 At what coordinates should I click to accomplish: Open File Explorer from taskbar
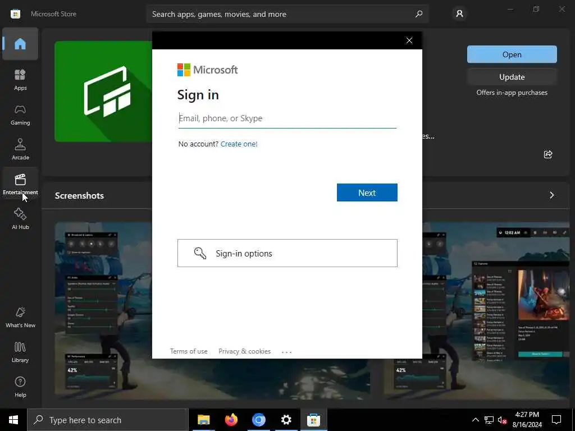pos(203,420)
